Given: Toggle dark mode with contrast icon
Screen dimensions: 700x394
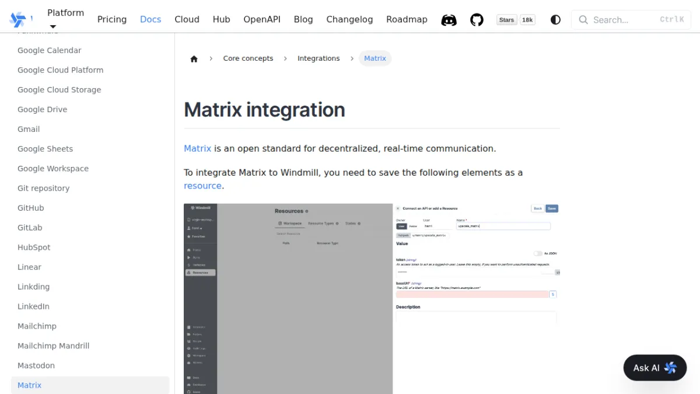Looking at the screenshot, I should (x=555, y=20).
